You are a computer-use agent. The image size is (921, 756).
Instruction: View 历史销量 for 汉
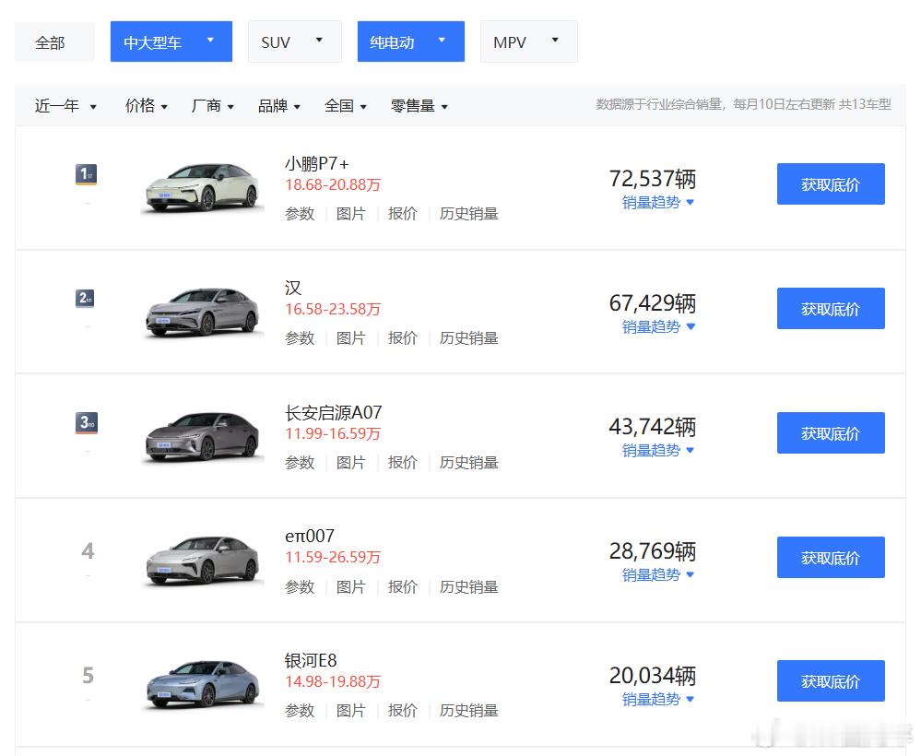[468, 338]
